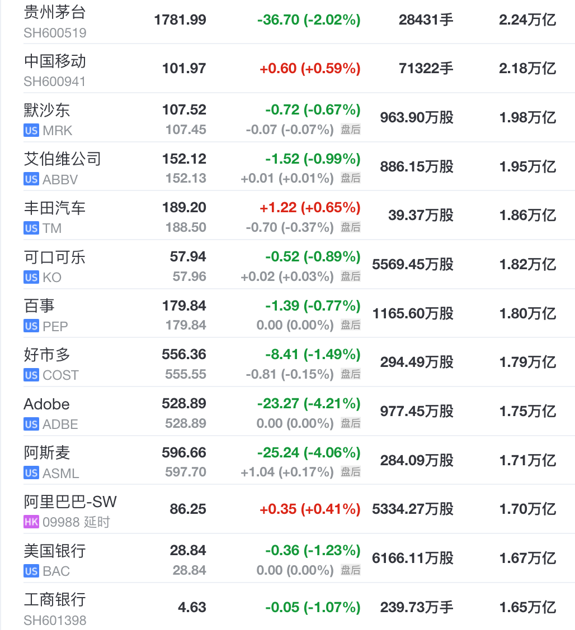Click the US badge beside ASML

31,474
